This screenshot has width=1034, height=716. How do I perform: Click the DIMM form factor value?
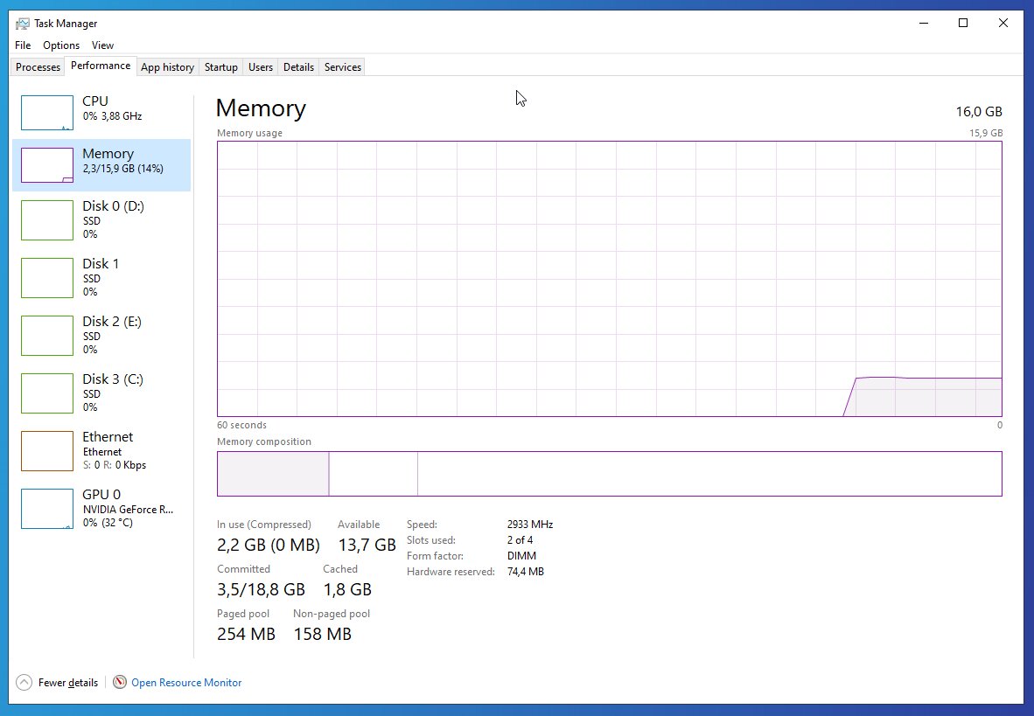coord(521,556)
